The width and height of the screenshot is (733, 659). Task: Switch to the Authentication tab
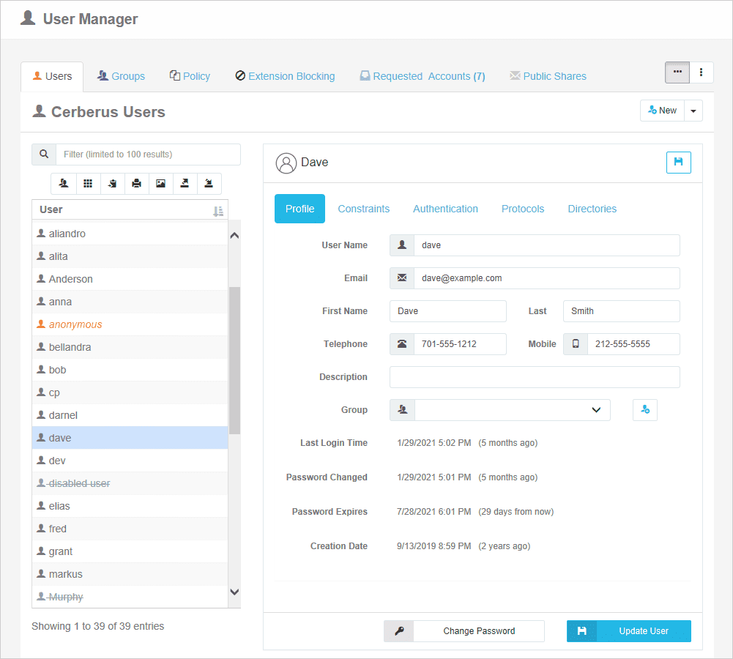point(445,209)
